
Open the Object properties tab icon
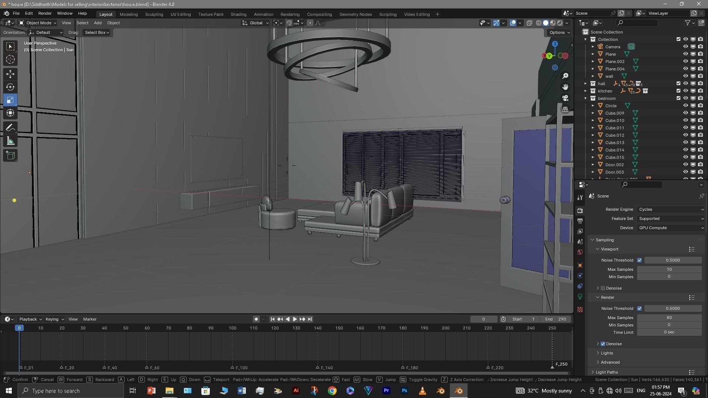coord(580,265)
